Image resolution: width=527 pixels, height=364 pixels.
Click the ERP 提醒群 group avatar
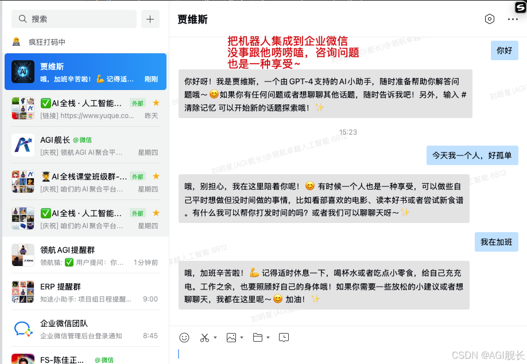pos(23,292)
